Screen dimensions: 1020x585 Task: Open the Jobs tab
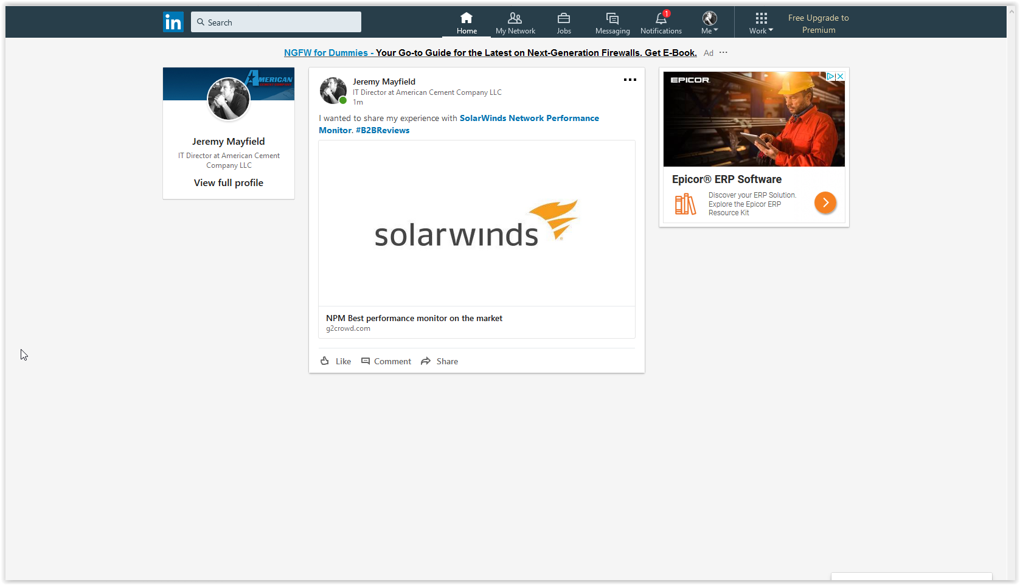(x=564, y=23)
